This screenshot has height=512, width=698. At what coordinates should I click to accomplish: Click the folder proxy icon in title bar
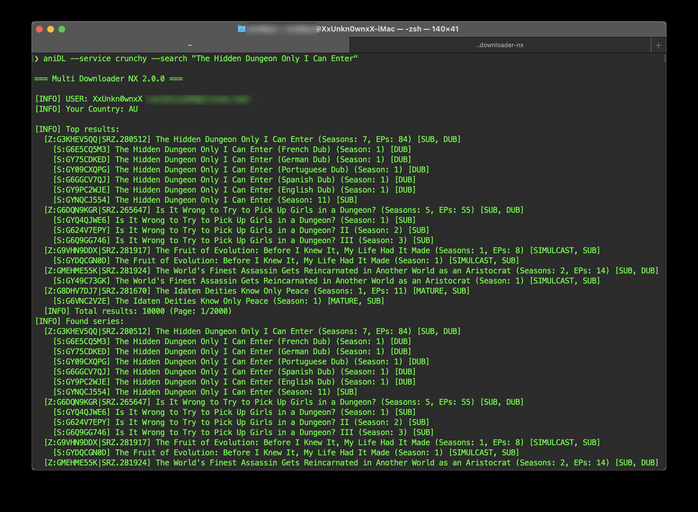(241, 29)
